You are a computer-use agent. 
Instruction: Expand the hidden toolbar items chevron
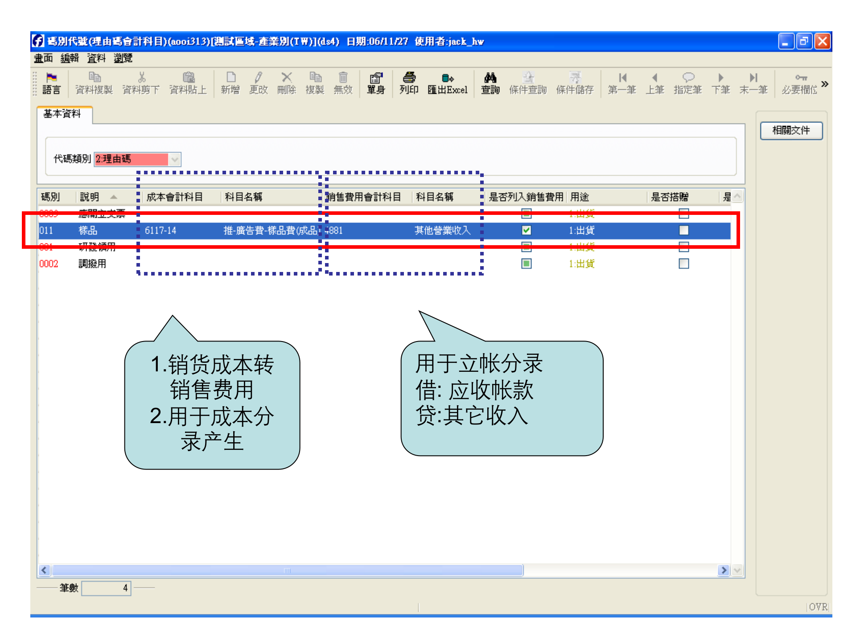(x=825, y=84)
